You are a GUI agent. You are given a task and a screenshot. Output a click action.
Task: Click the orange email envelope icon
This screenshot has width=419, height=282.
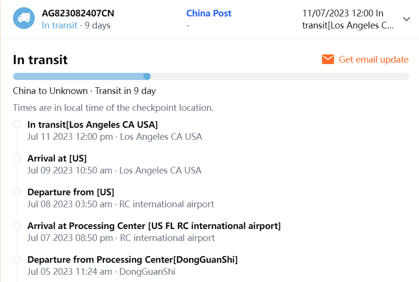pos(328,59)
